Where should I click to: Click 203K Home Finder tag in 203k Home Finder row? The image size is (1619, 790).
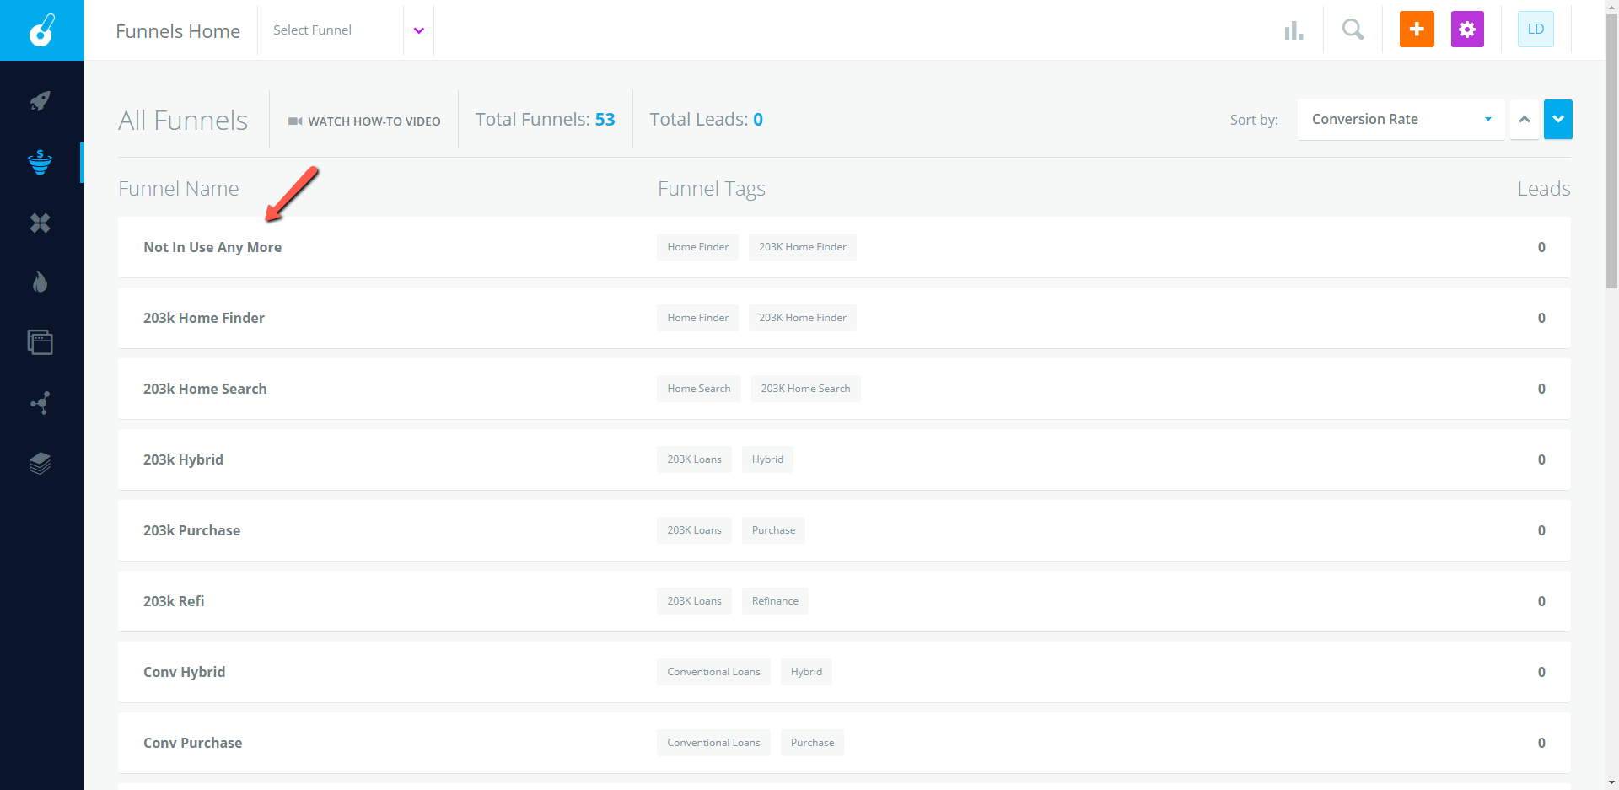(802, 318)
